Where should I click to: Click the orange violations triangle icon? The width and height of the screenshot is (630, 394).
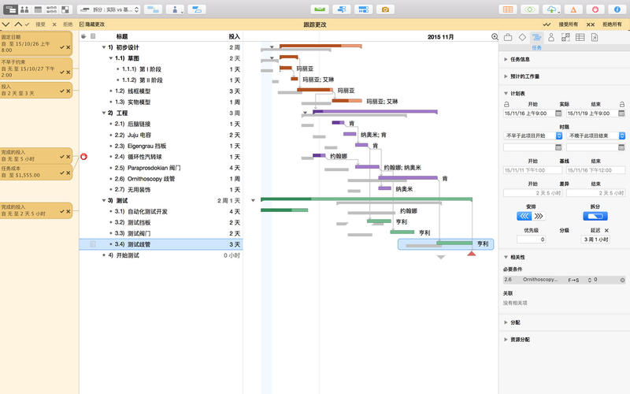[x=573, y=9]
